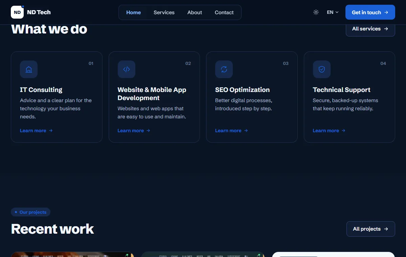Click the card number 03 label

pyautogui.click(x=286, y=63)
